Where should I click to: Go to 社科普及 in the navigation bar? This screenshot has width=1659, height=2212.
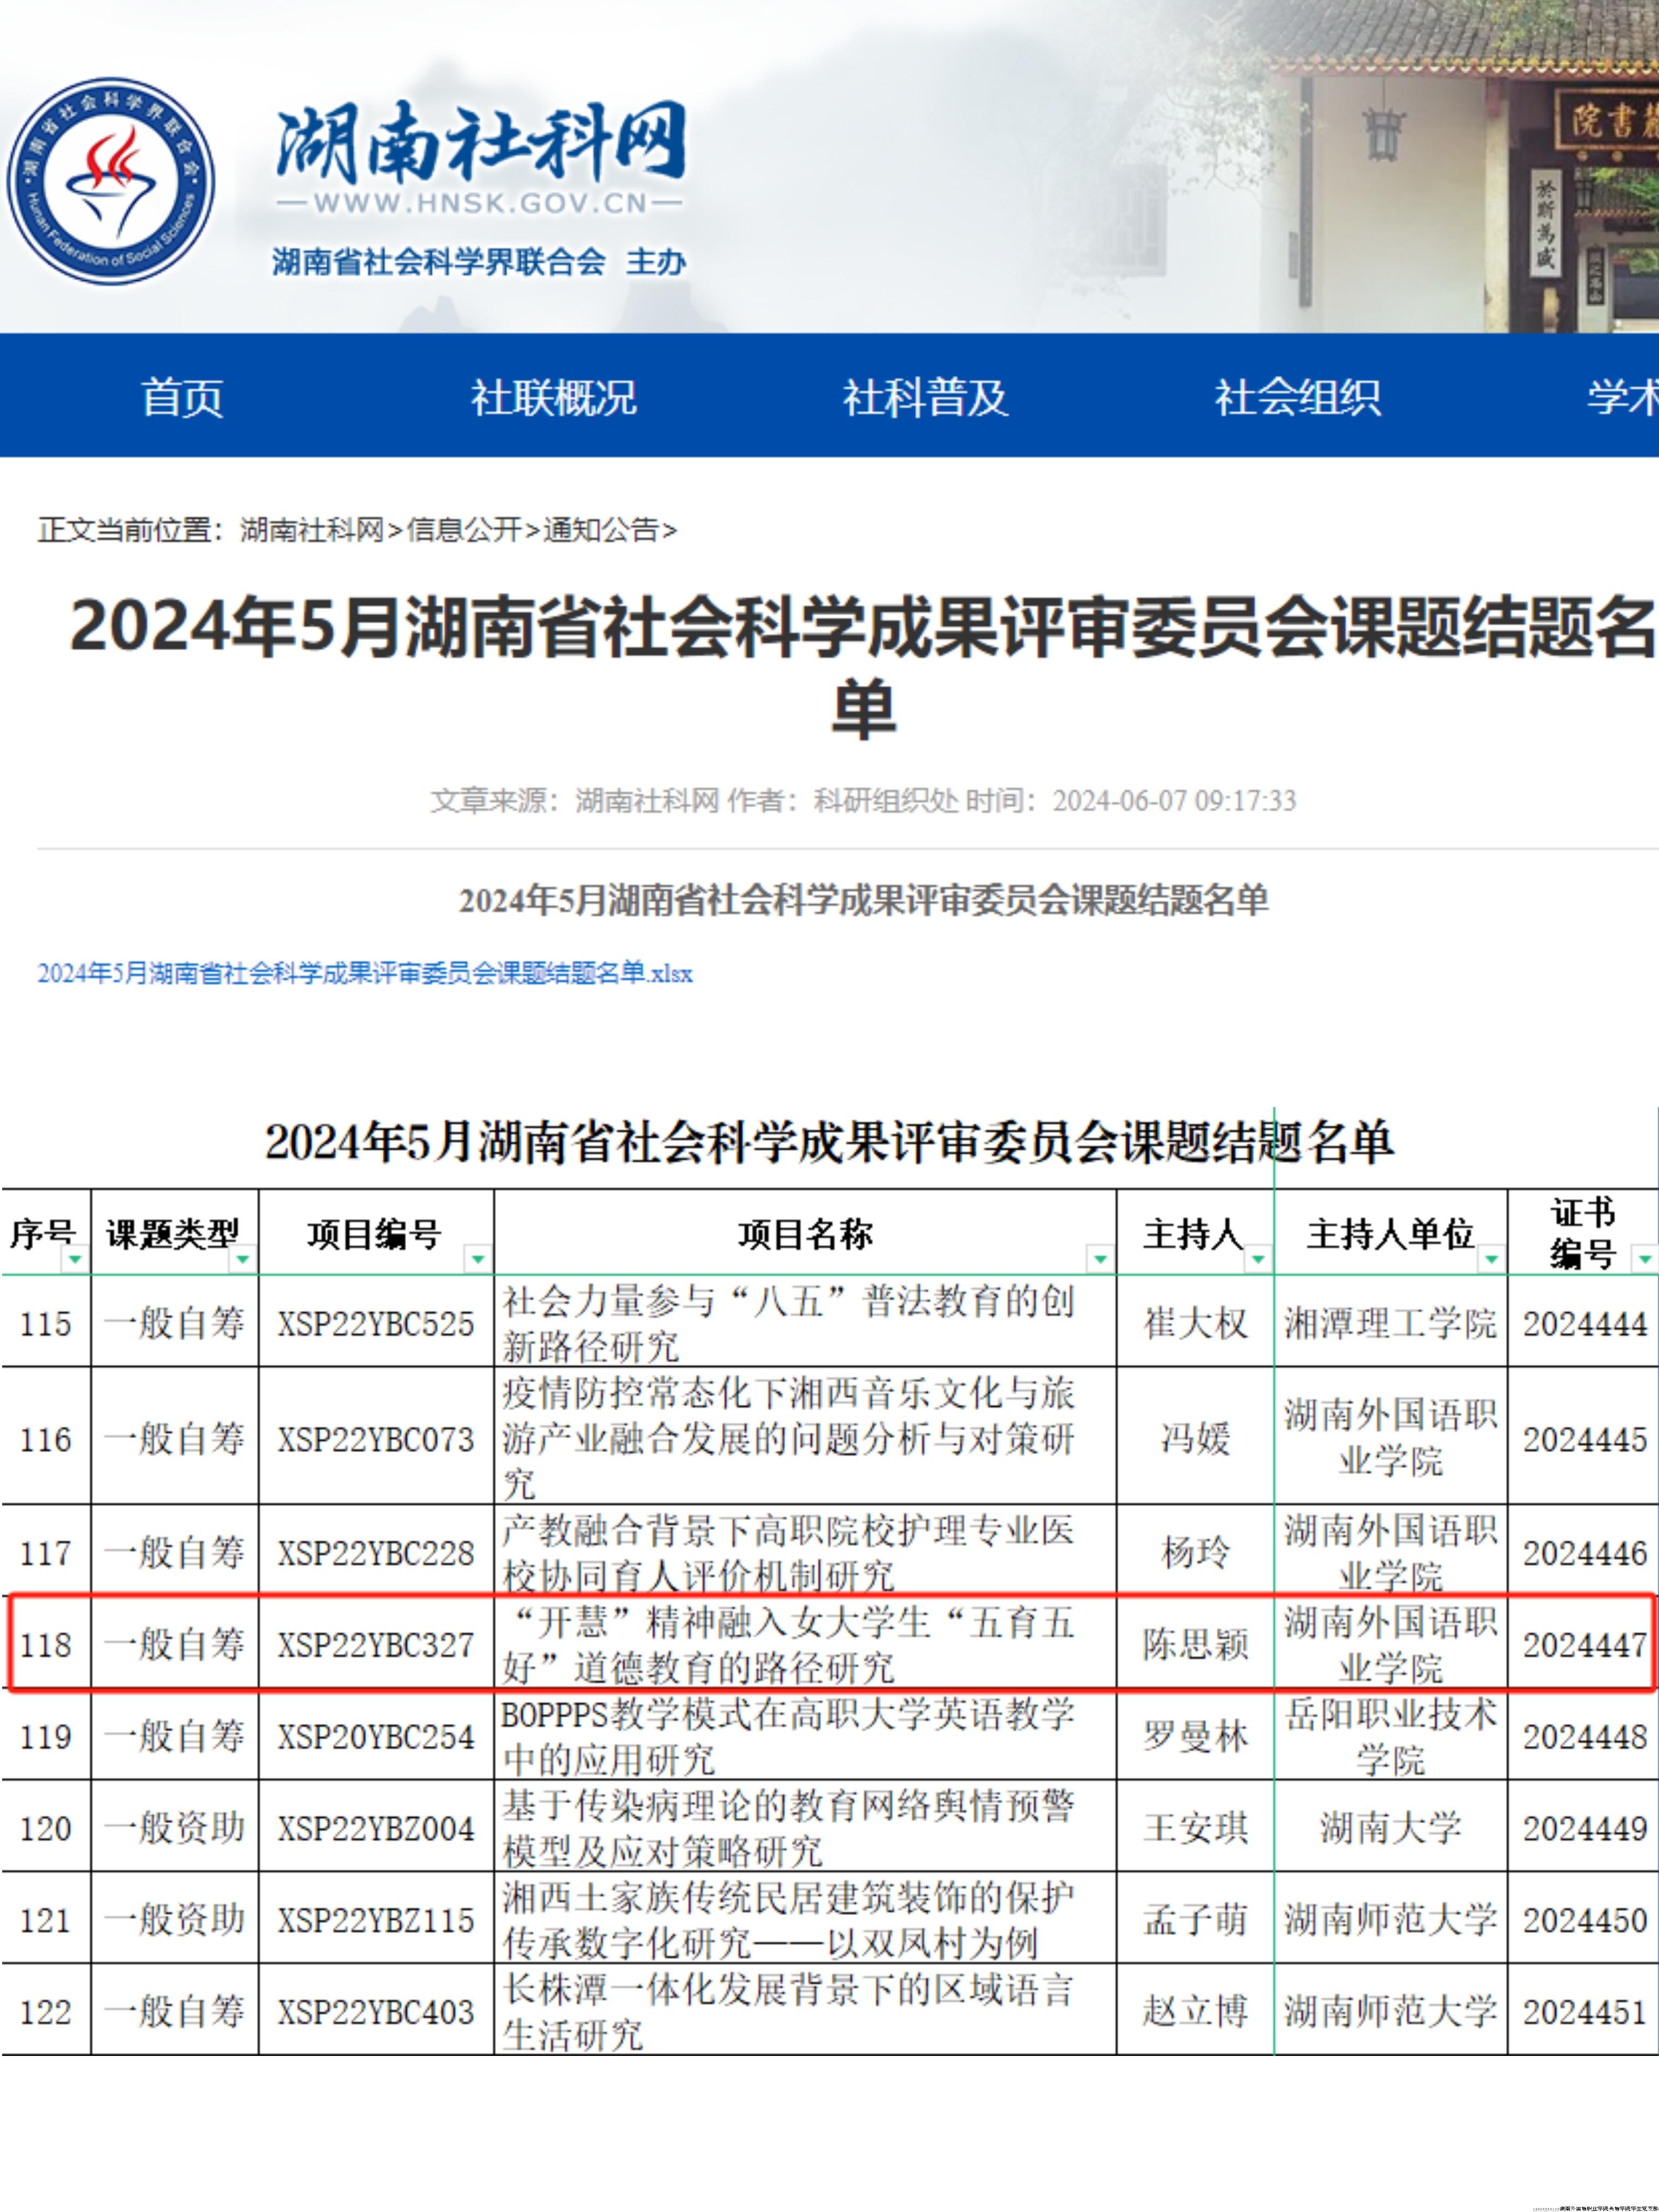pyautogui.click(x=925, y=397)
